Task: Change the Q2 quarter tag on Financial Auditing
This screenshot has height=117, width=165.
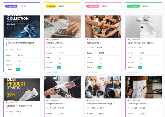Action: pyautogui.click(x=59, y=67)
